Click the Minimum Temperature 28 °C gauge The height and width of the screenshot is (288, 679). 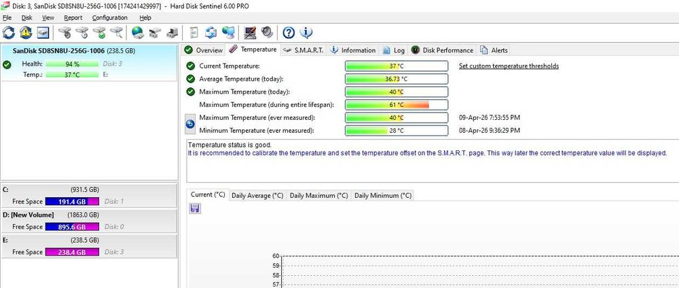click(x=397, y=131)
